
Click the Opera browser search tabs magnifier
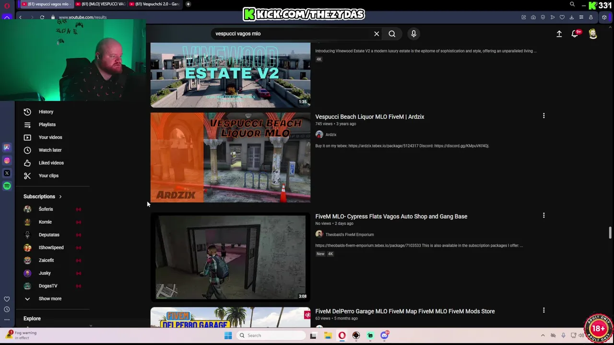(x=572, y=4)
